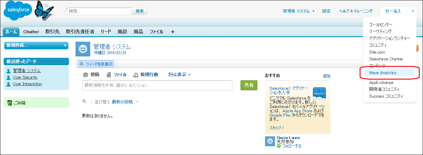Select Salesforce Chatter from the app menu
Screen dimensions: 423x155
point(386,59)
